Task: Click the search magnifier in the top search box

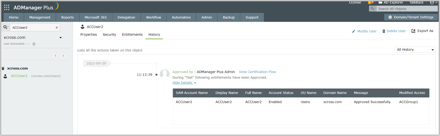Action: pyautogui.click(x=373, y=9)
